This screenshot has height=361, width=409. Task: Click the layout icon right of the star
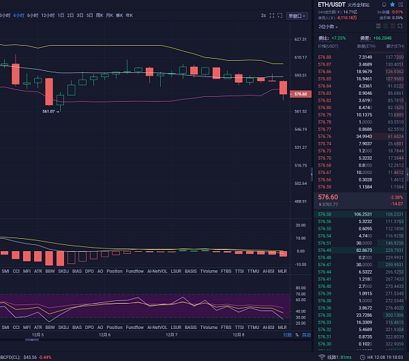click(x=400, y=5)
